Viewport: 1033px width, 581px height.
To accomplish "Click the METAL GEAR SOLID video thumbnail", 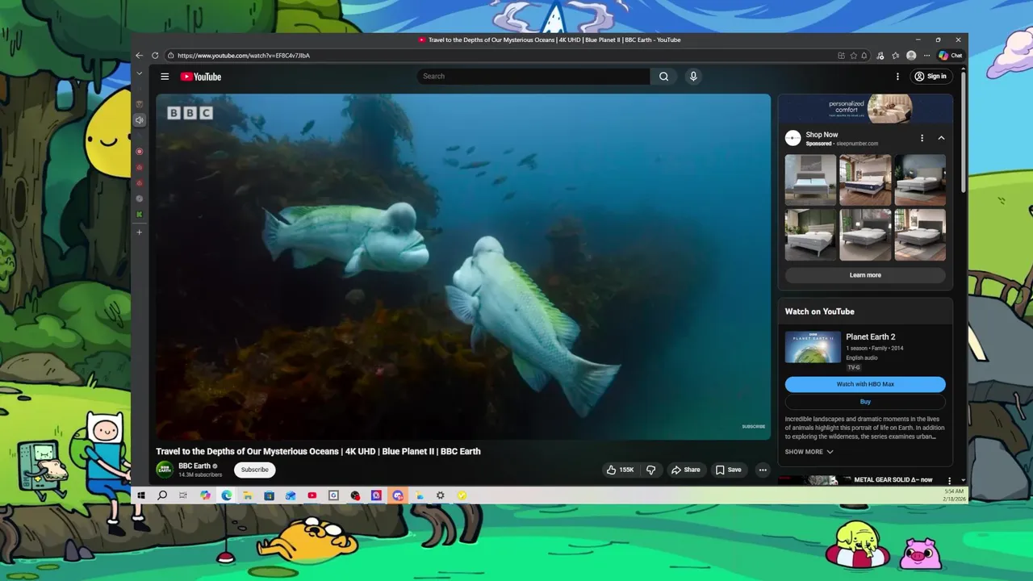I will (813, 480).
